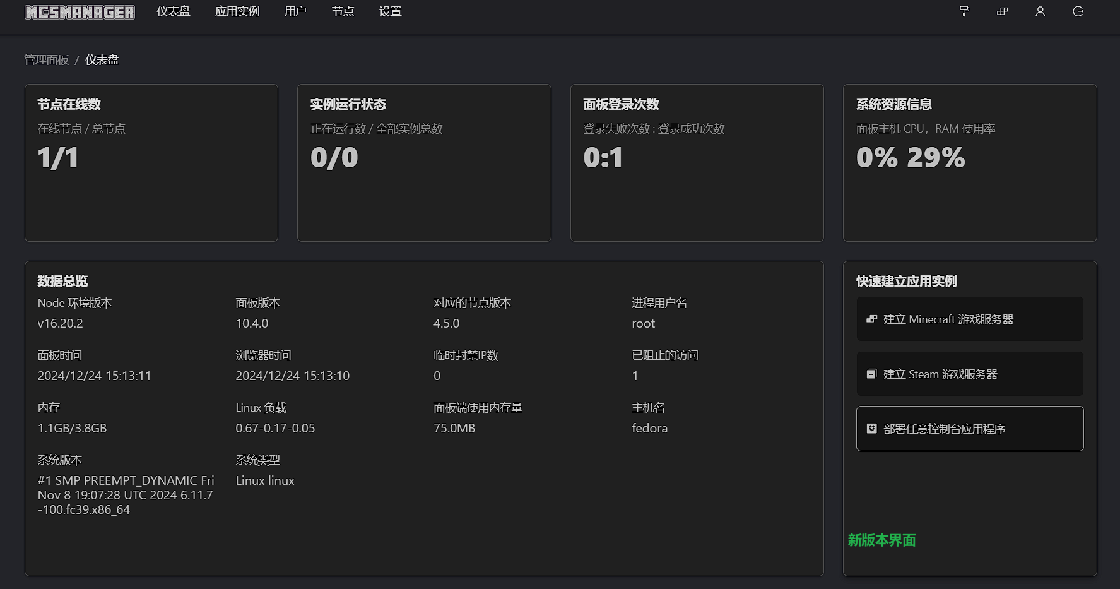Image resolution: width=1120 pixels, height=589 pixels.
Task: Click the logout arrow icon
Action: coord(1078,11)
